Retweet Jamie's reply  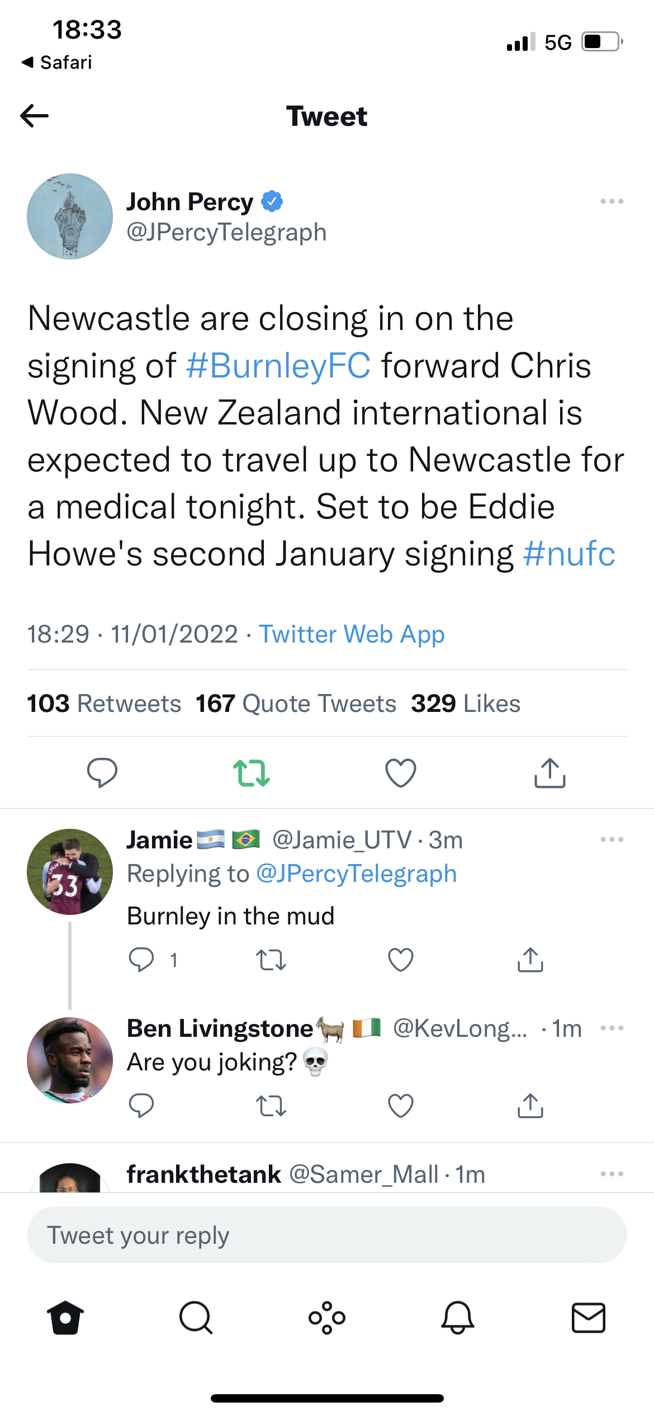tap(271, 960)
